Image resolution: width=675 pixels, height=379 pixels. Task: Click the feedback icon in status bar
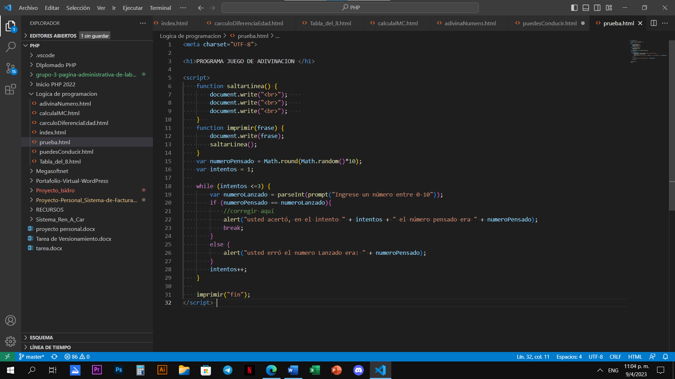(652, 357)
